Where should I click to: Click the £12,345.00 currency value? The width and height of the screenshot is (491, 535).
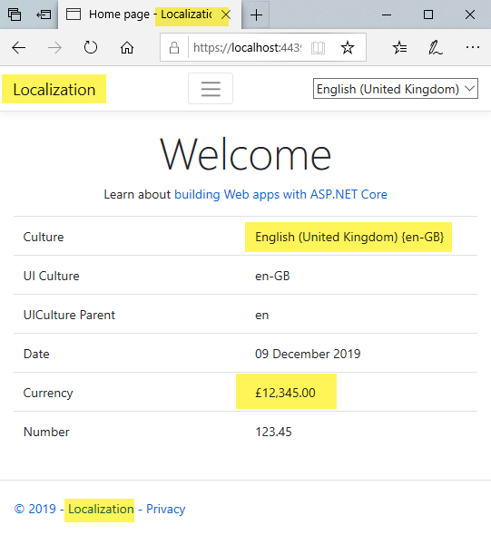coord(285,393)
